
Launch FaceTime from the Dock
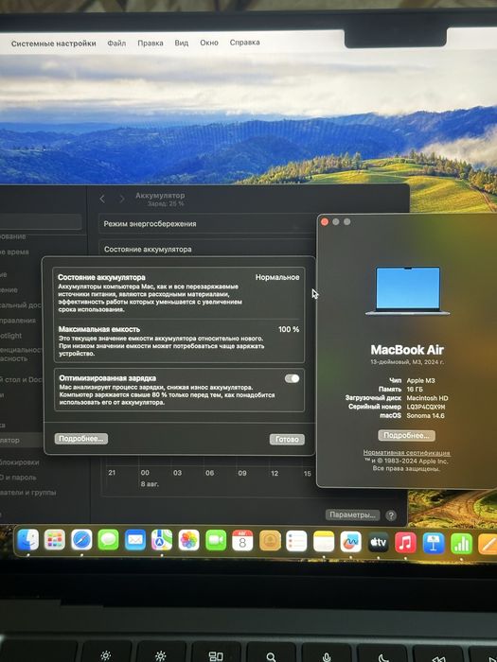216,540
